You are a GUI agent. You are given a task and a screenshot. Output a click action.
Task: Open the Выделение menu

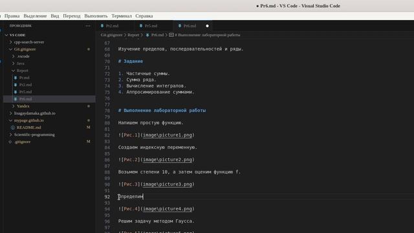pyautogui.click(x=35, y=16)
